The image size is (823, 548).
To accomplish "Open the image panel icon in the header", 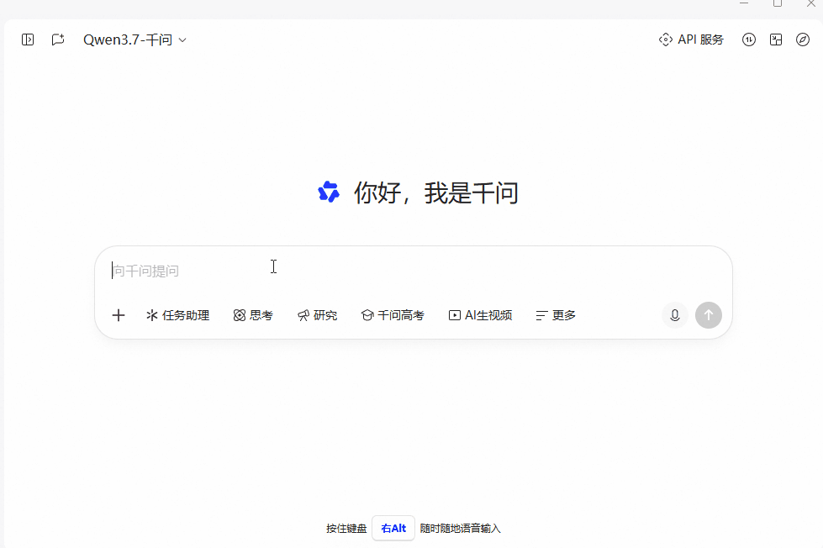I will tap(776, 40).
